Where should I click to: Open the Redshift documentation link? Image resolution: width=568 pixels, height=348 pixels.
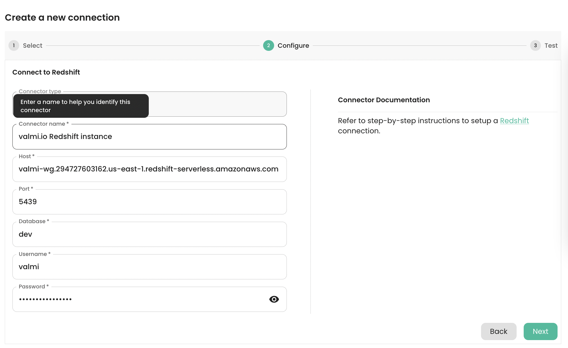tap(514, 121)
